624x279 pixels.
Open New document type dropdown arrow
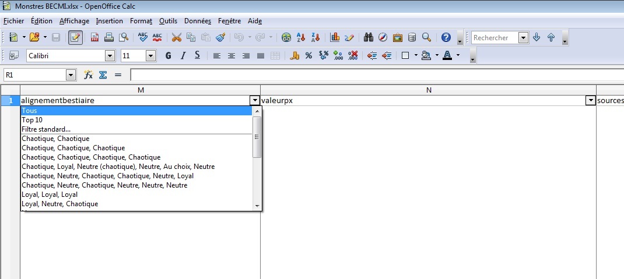point(24,37)
